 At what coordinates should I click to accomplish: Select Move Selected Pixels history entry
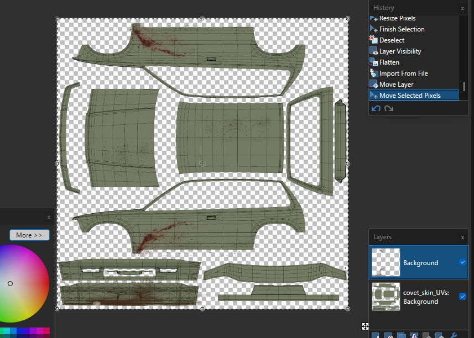point(414,96)
